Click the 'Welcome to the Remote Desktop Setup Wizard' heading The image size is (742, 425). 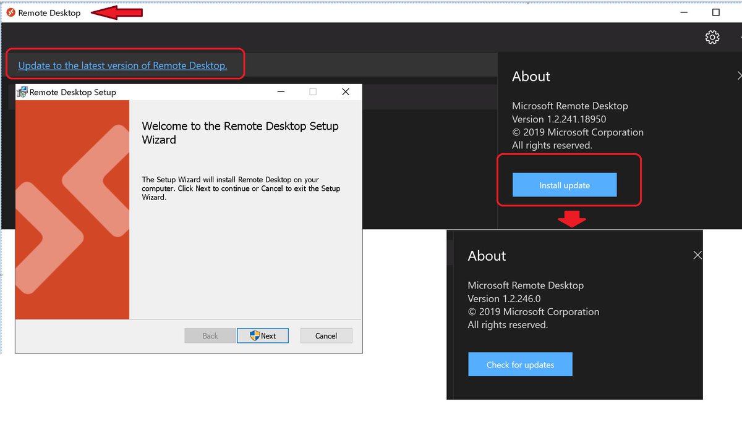pos(241,133)
